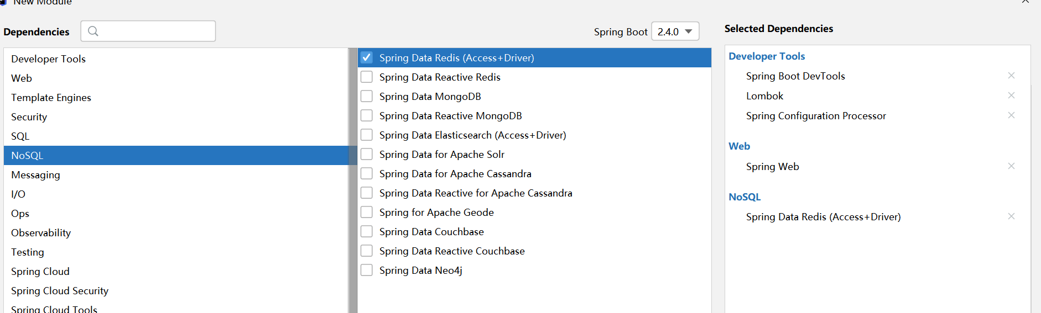
Task: Click the blue Web group header
Action: click(x=739, y=146)
